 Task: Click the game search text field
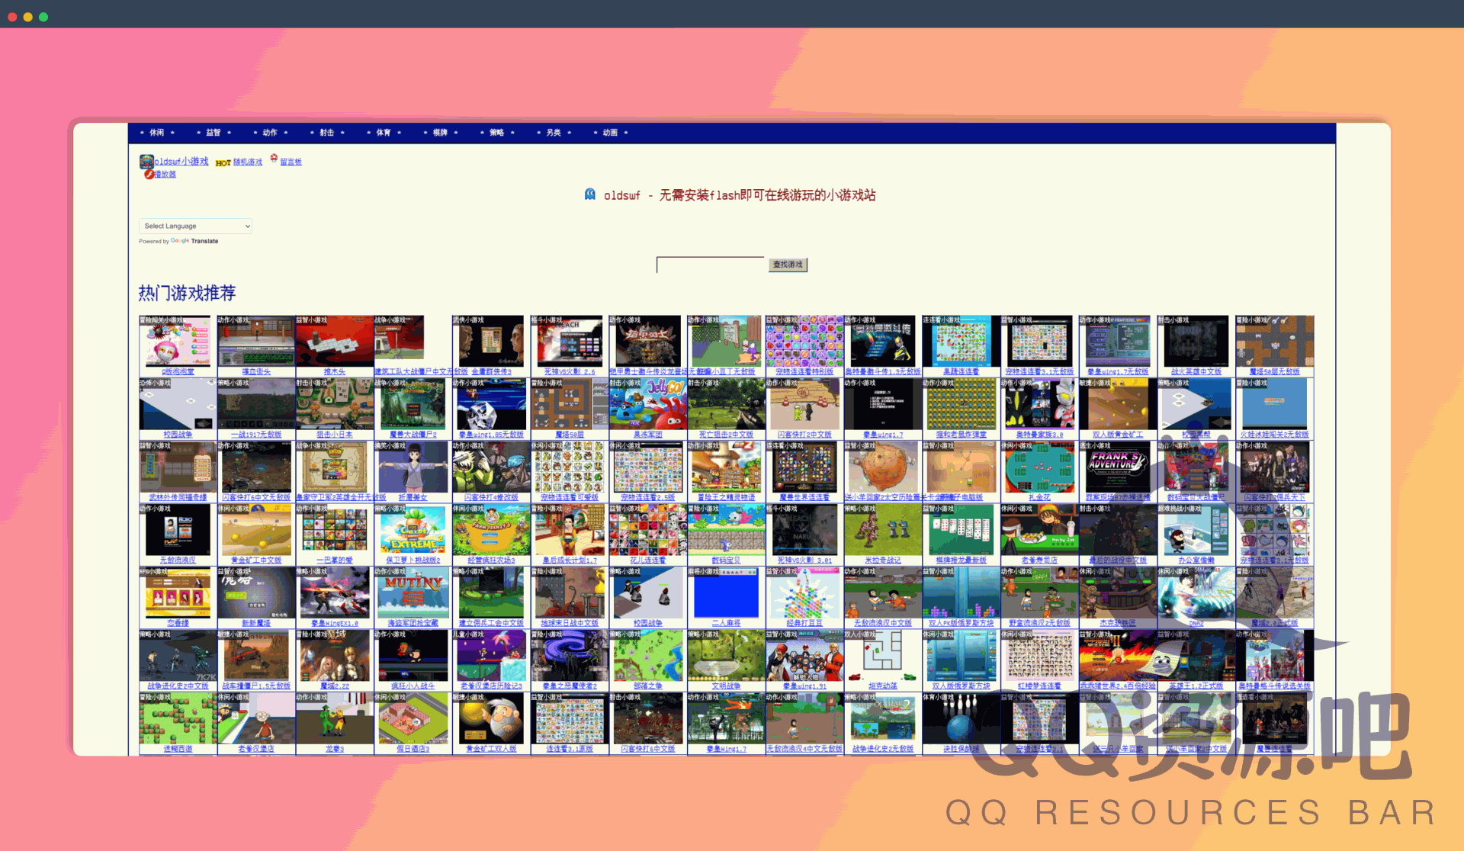pos(710,265)
